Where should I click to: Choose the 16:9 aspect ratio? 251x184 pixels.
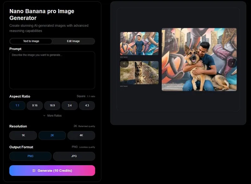(x=52, y=106)
